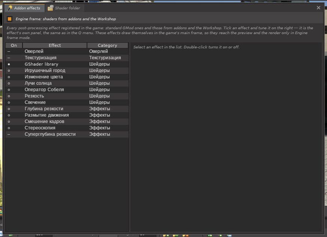Viewport: 327px width, 237px height.
Task: Click Текстуризация category cell in second row
Action: pyautogui.click(x=105, y=58)
